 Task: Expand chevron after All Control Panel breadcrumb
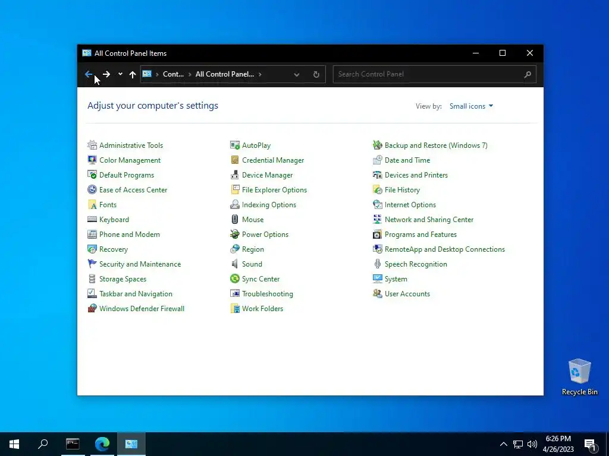click(x=260, y=74)
